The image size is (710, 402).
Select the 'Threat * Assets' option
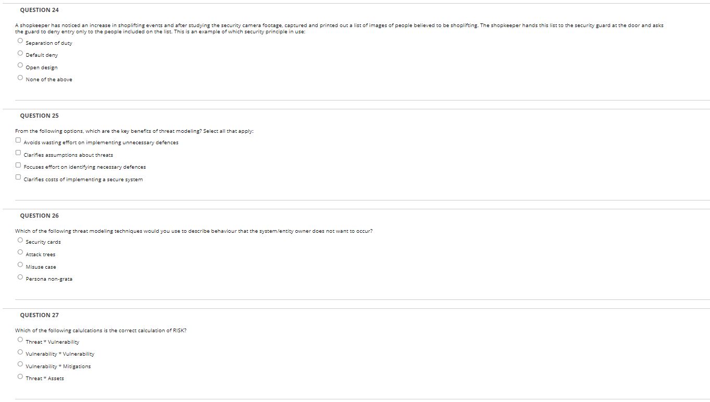[20, 376]
